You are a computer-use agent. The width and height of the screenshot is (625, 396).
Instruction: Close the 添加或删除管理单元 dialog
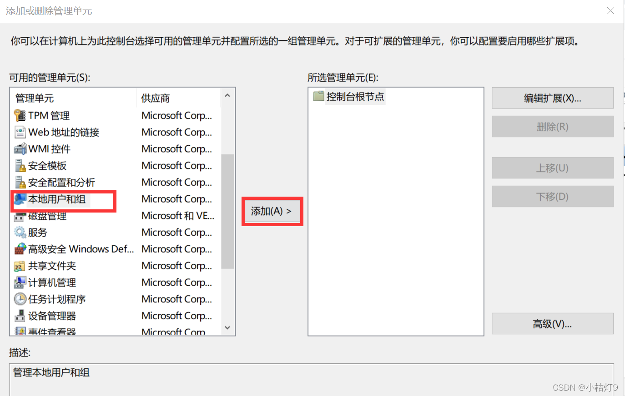[x=610, y=11]
